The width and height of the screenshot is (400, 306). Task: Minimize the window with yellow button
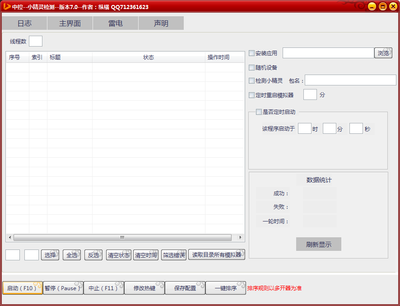tap(372, 6)
